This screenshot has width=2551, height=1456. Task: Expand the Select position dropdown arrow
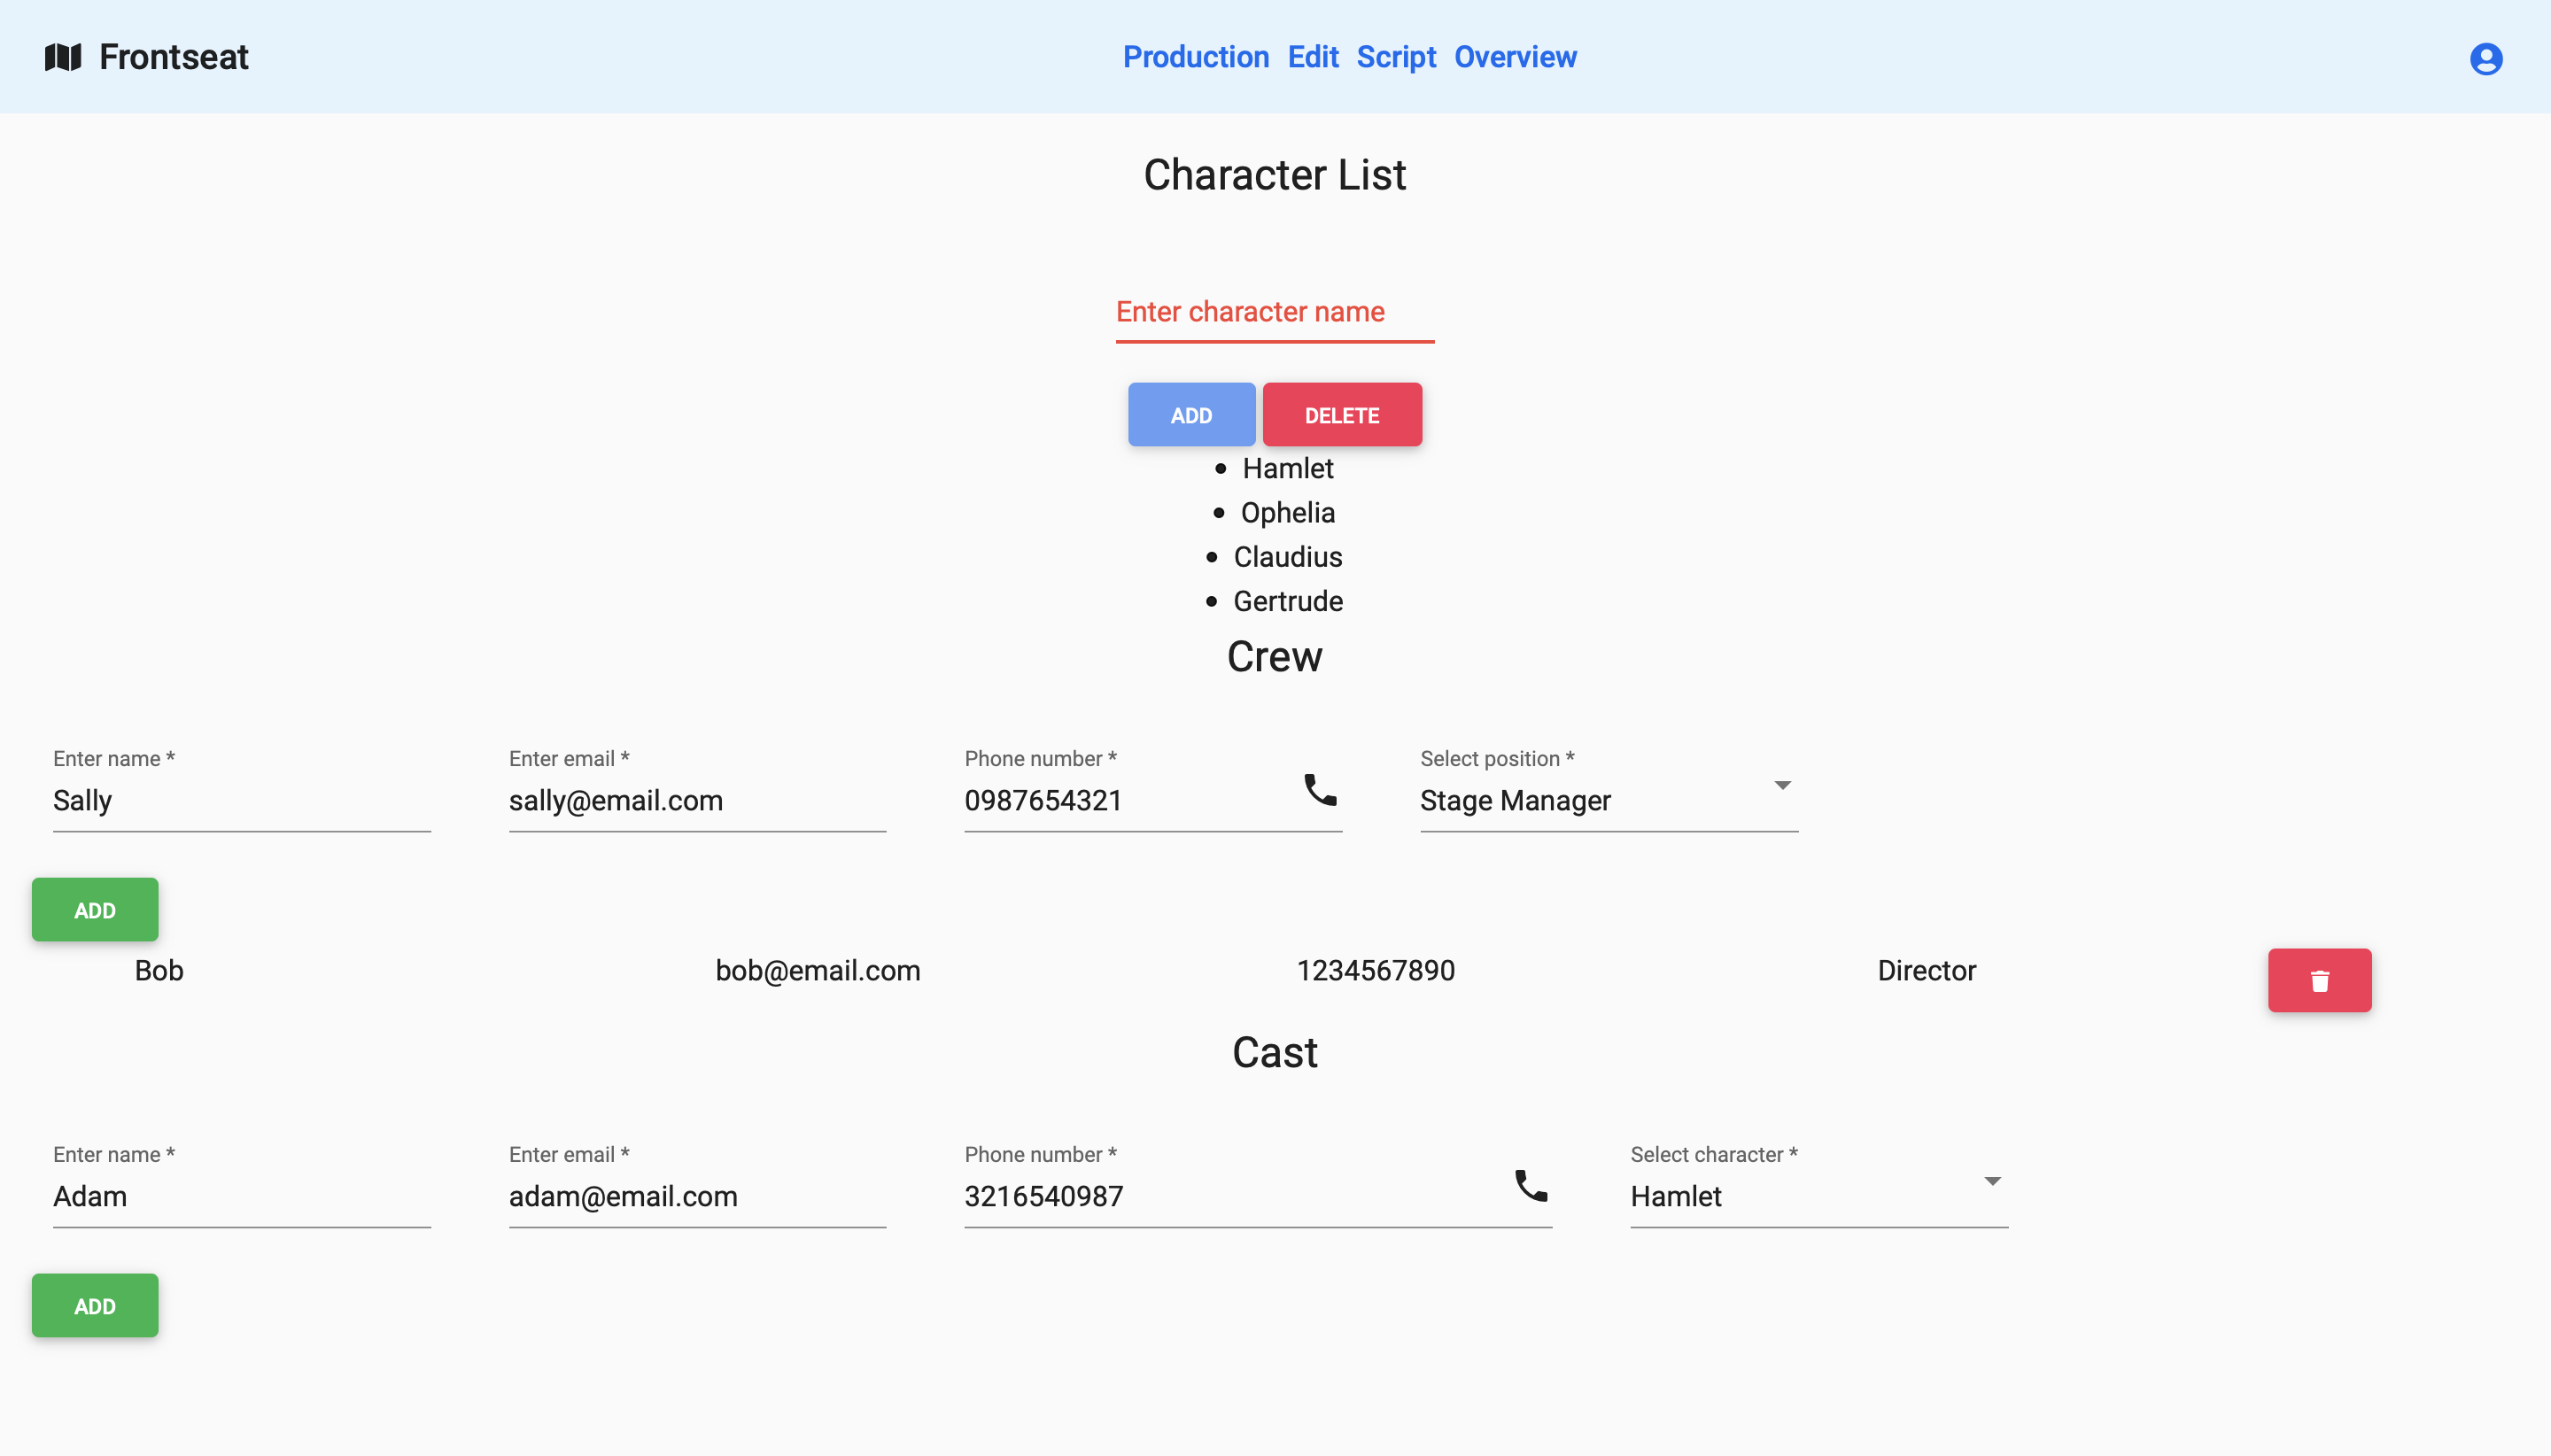(x=1782, y=786)
